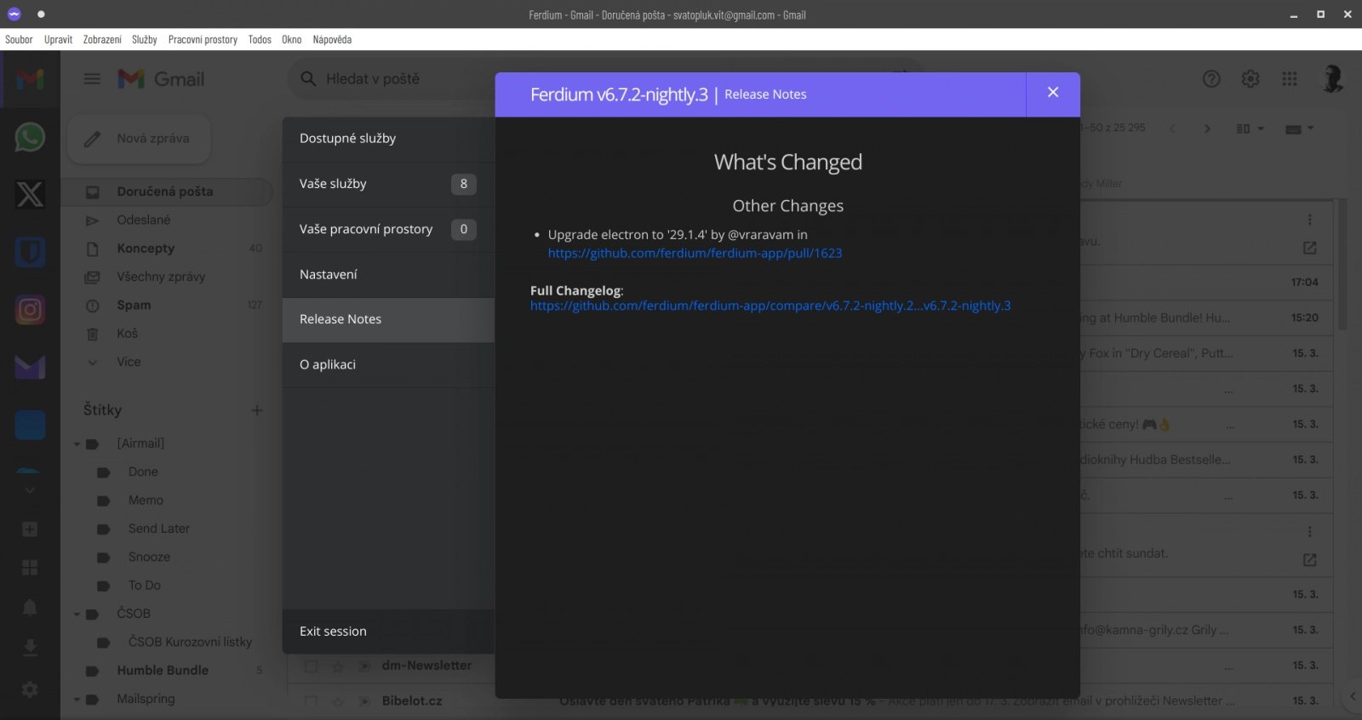The width and height of the screenshot is (1362, 720).
Task: Open Nastavení in settings navigation
Action: pos(388,274)
